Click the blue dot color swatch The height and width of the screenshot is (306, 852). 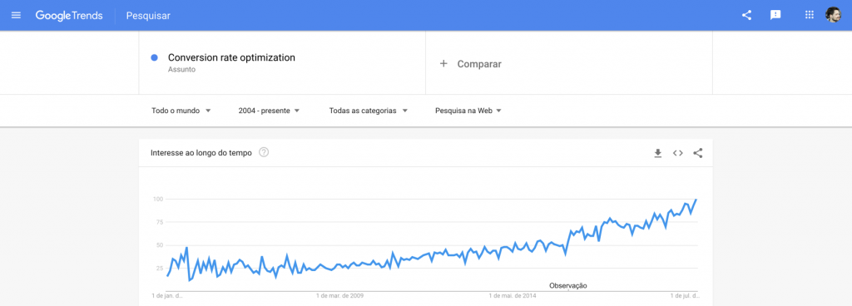pos(154,57)
